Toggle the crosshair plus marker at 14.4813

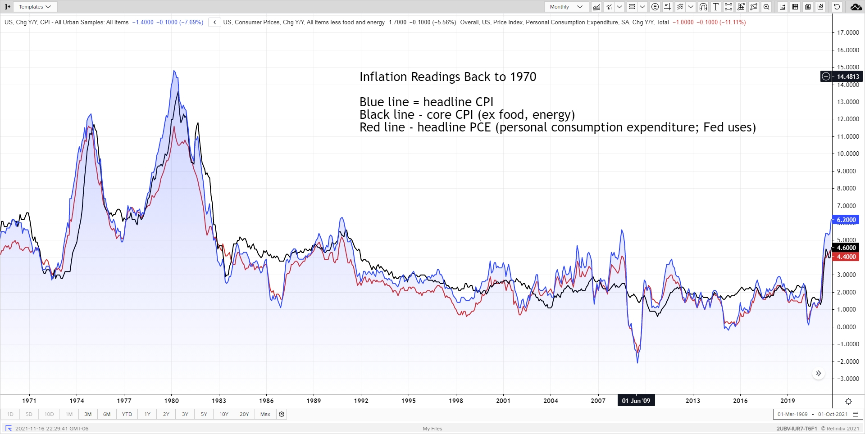(x=826, y=77)
